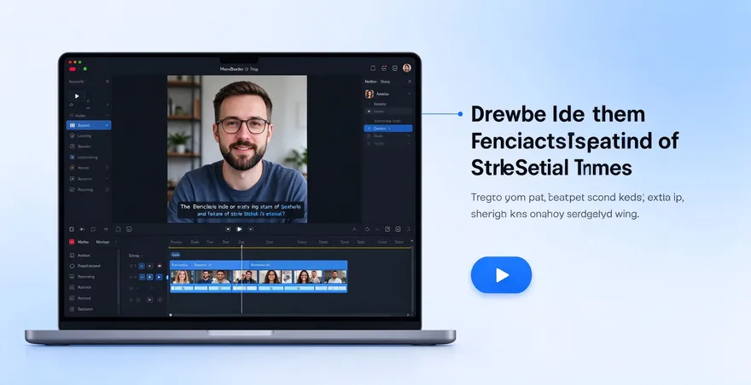Image resolution: width=751 pixels, height=385 pixels.
Task: Close the left sidebar panel
Action: pos(108,82)
